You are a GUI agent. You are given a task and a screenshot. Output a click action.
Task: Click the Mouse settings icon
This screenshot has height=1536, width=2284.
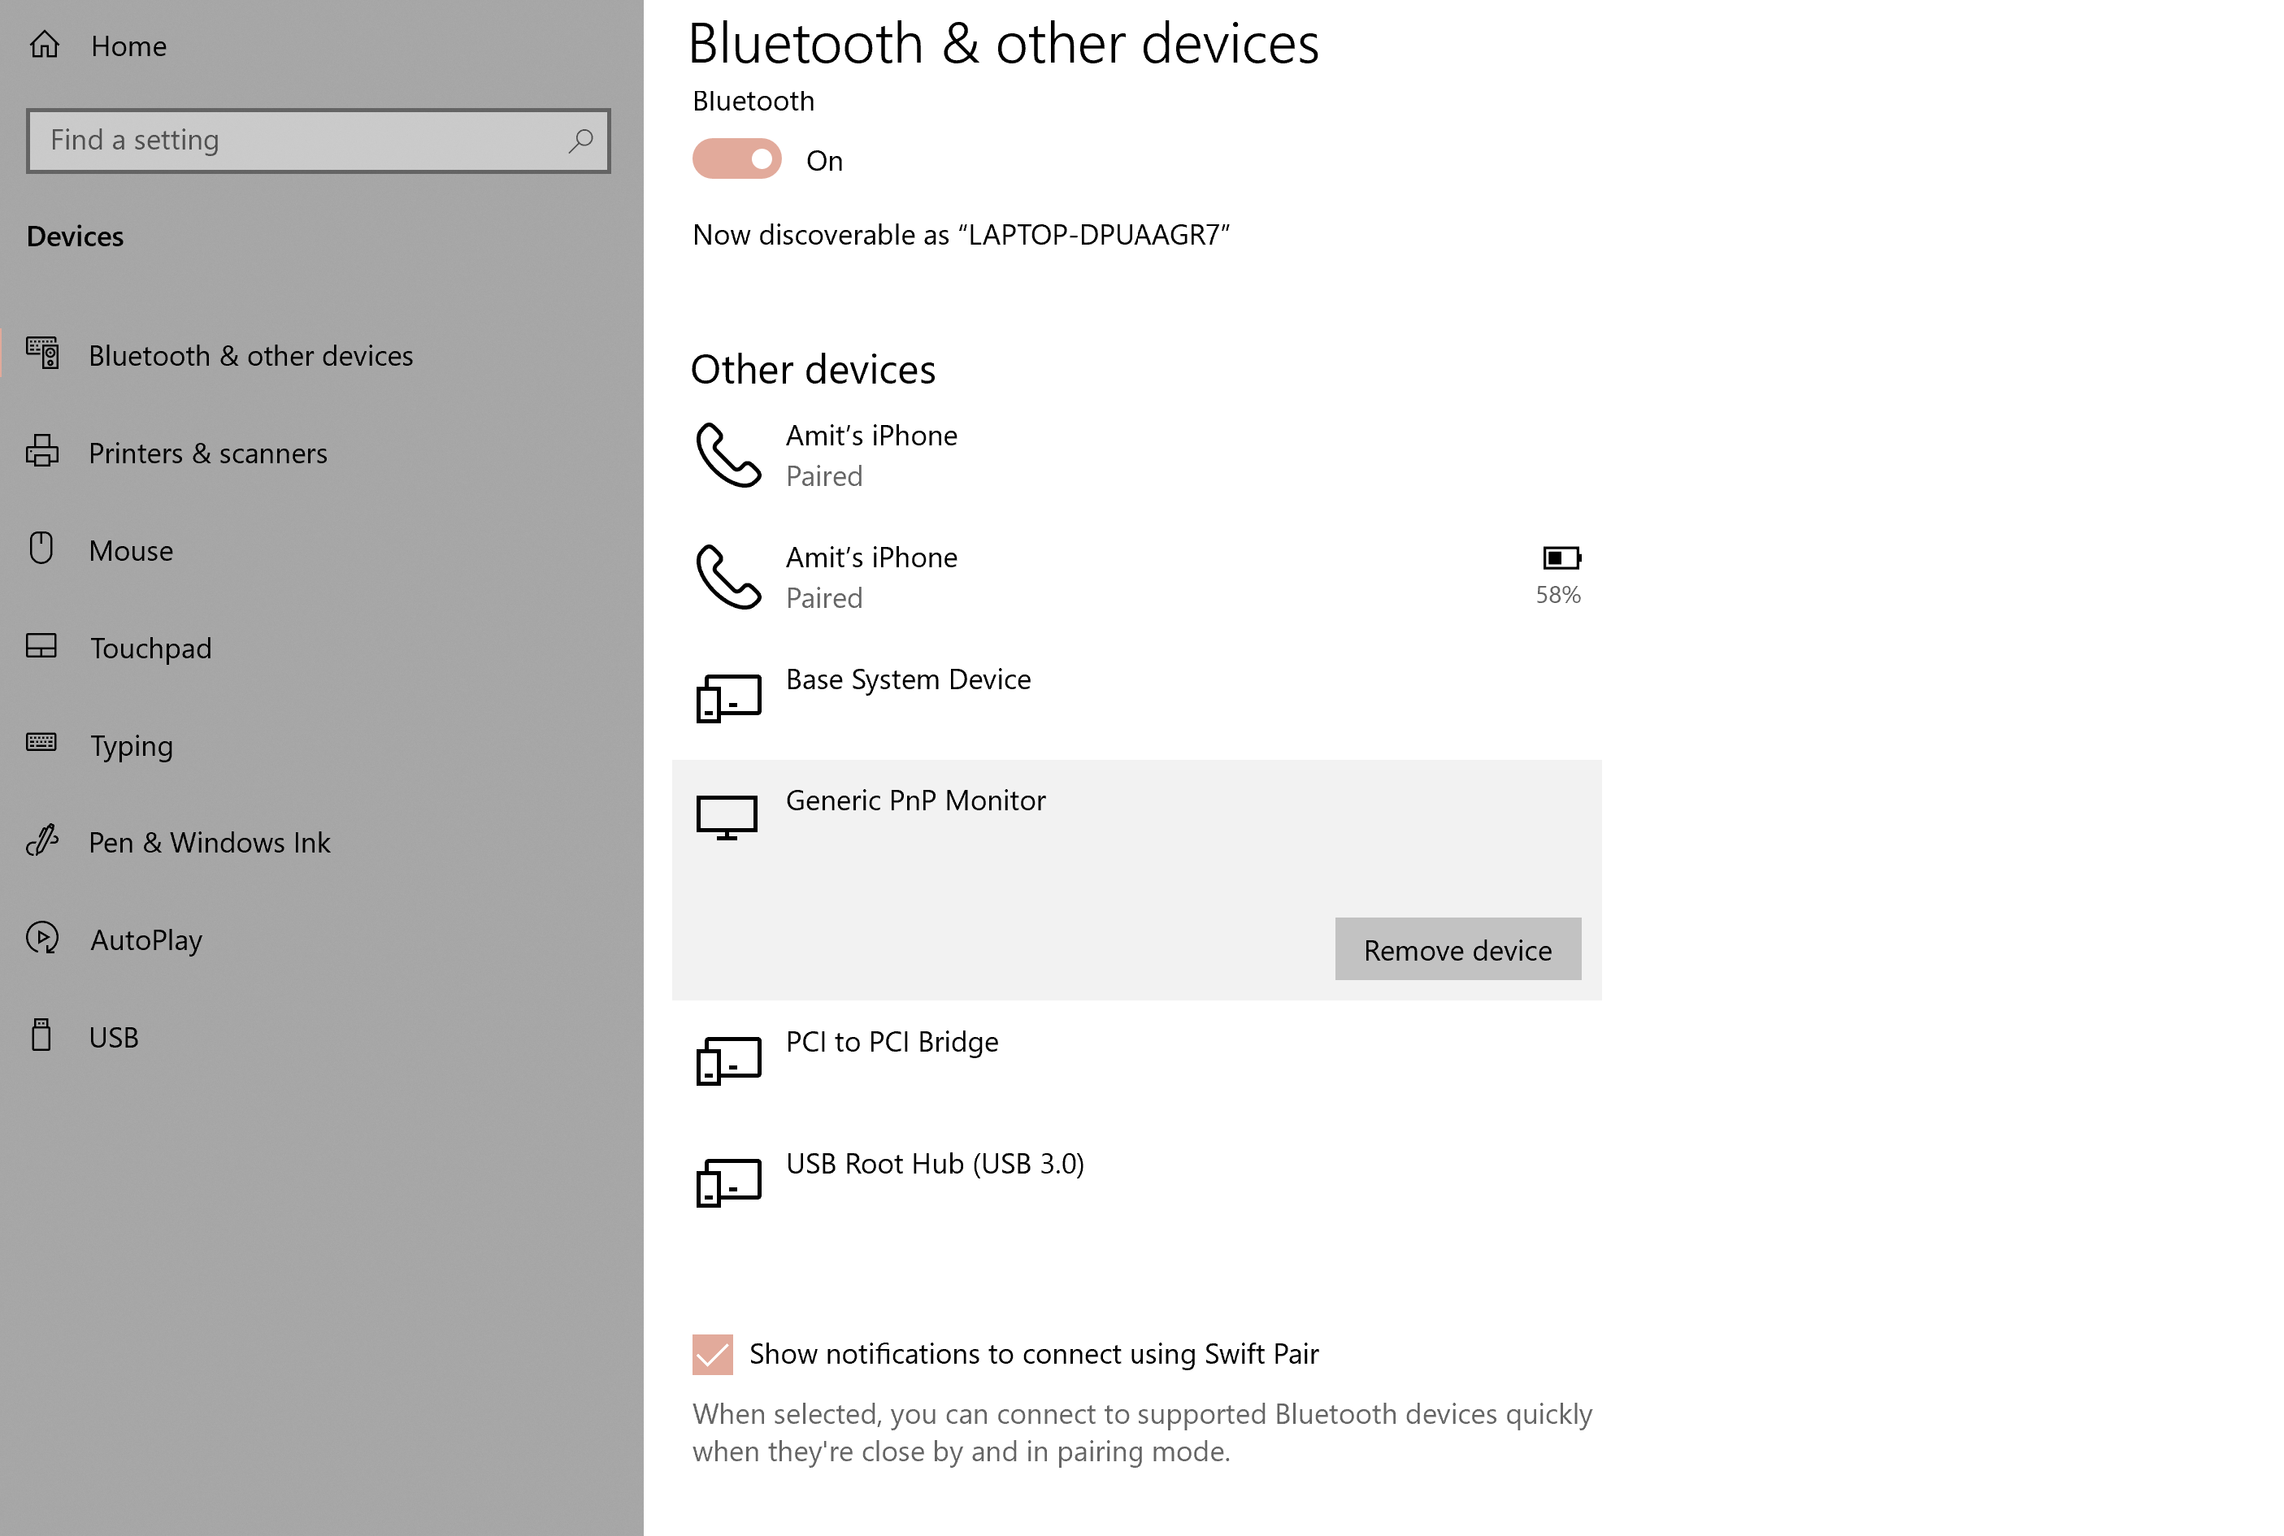[x=41, y=549]
